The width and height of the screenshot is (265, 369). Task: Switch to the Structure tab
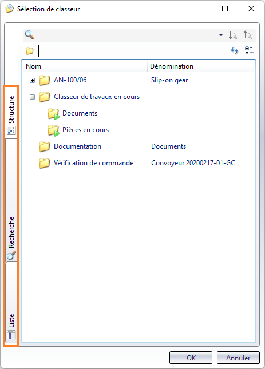coord(11,113)
